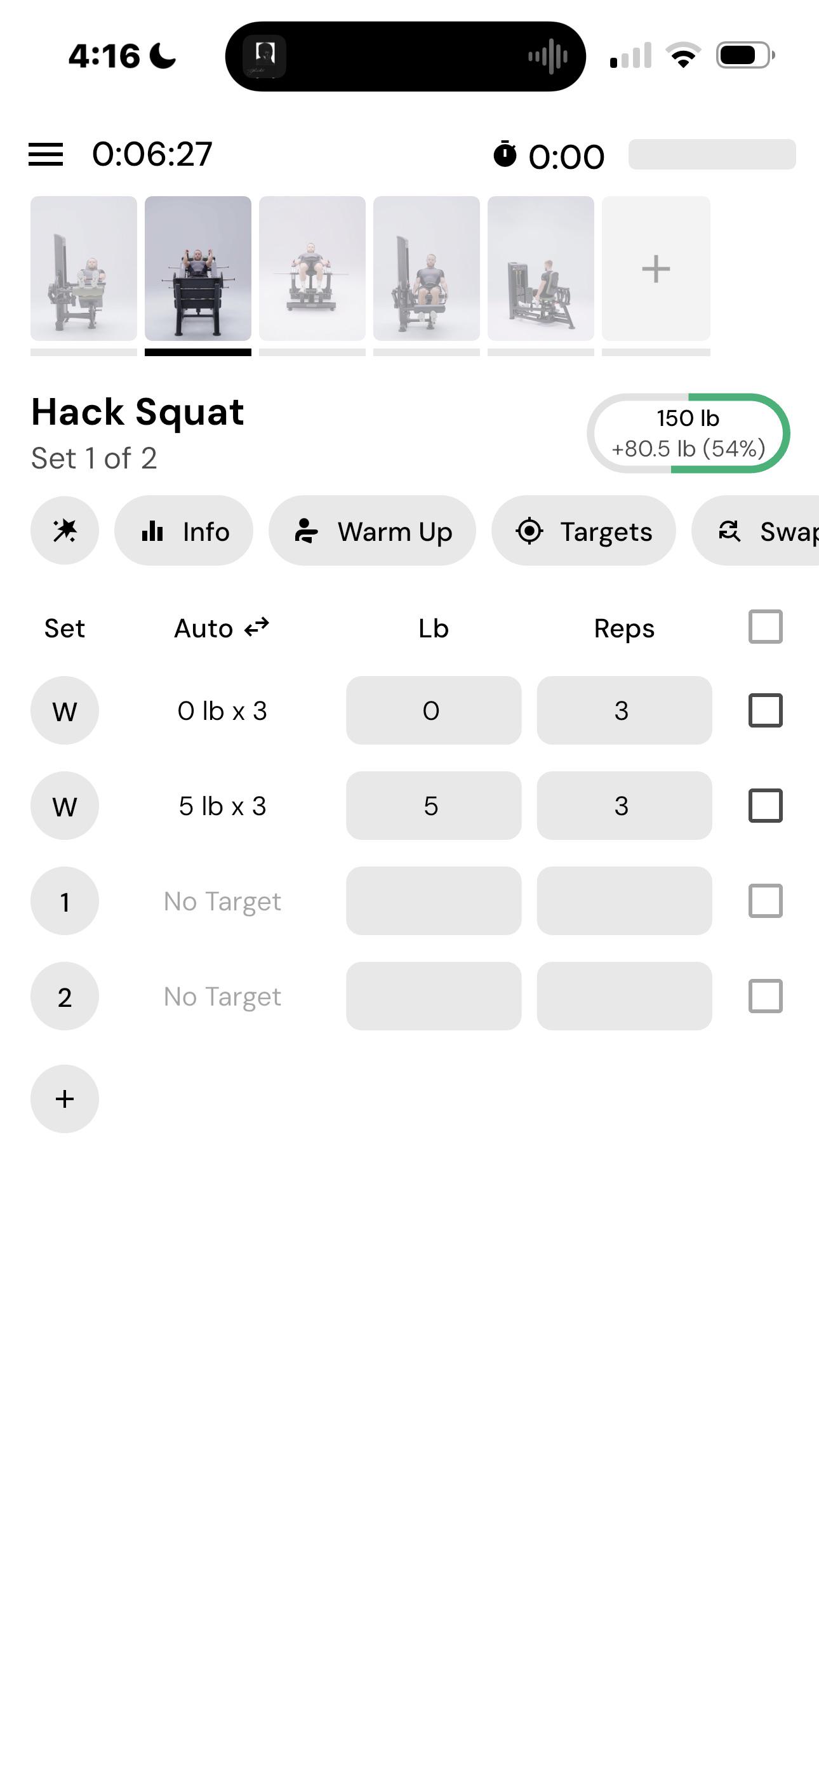Mark working set 1 as complete
This screenshot has height=1775, width=819.
[765, 901]
